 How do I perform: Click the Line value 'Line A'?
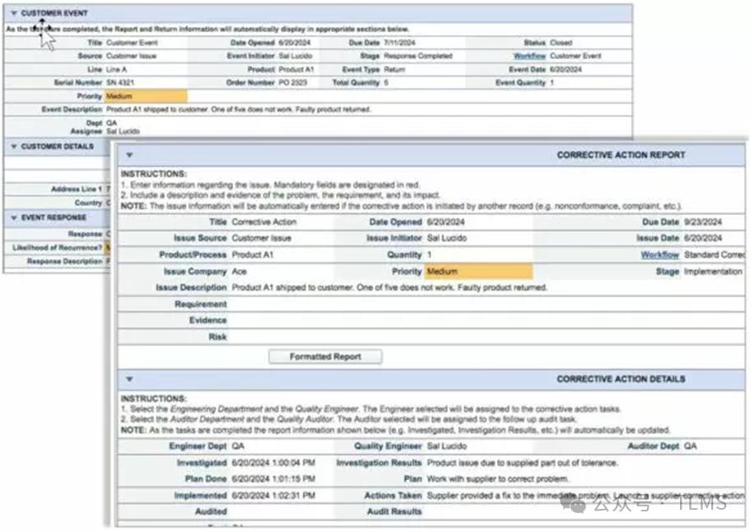click(x=116, y=69)
